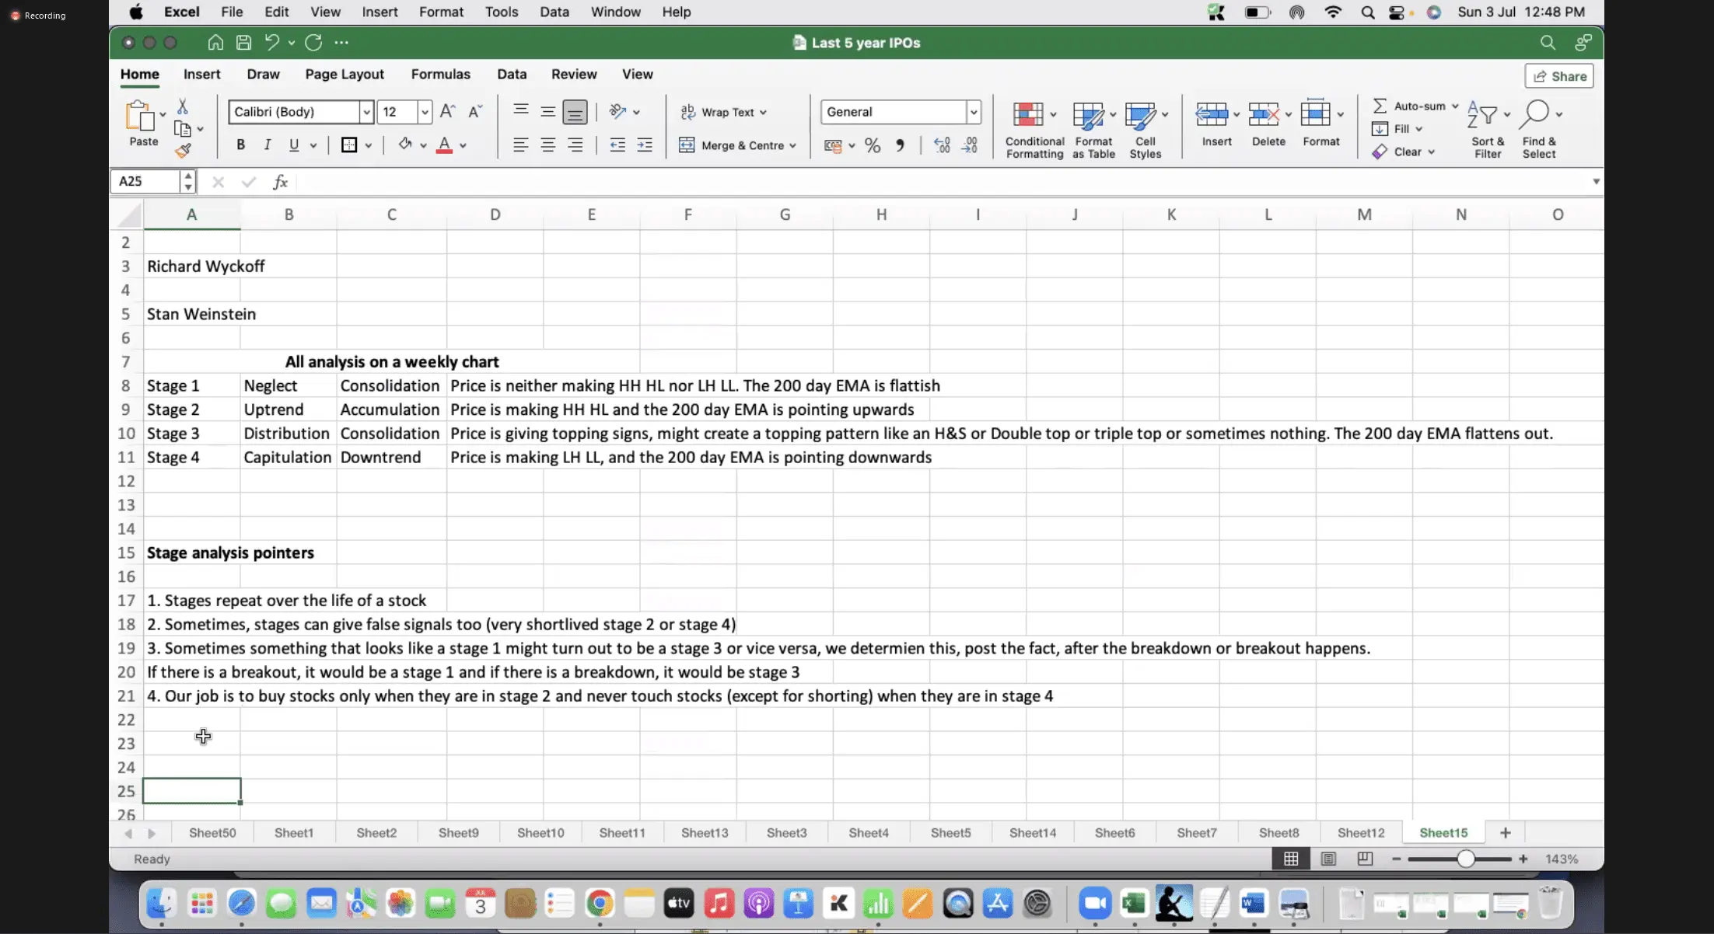Click the Format Painter brush icon
The image size is (1714, 934).
pyautogui.click(x=184, y=151)
